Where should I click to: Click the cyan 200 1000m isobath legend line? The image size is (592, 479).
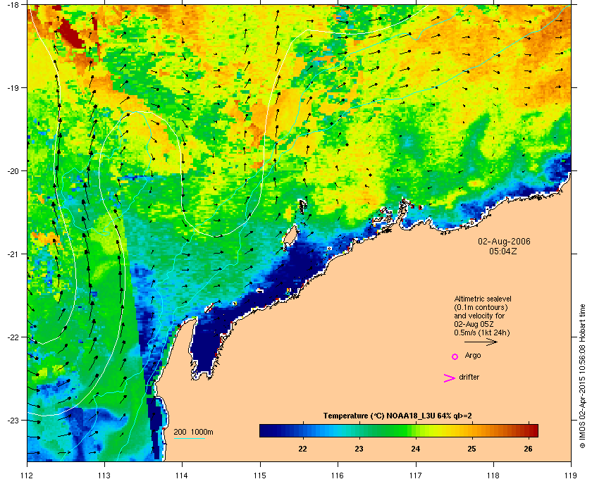pos(189,439)
